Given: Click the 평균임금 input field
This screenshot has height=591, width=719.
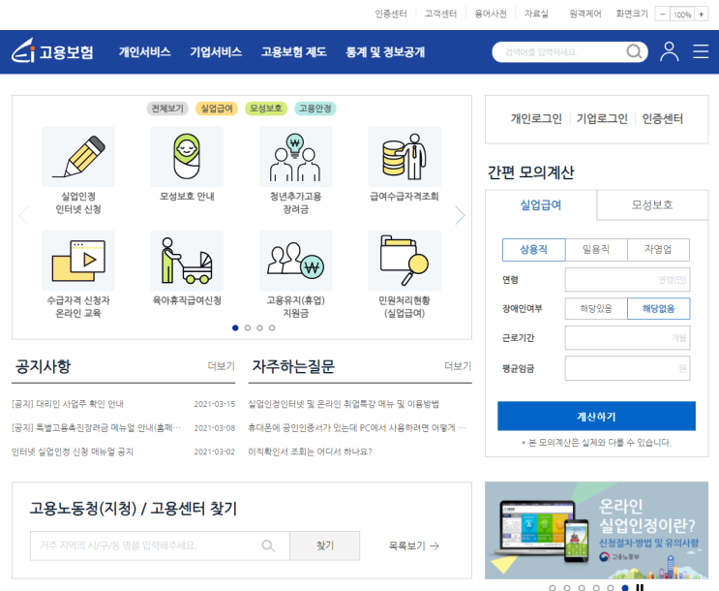Looking at the screenshot, I should pos(627,368).
